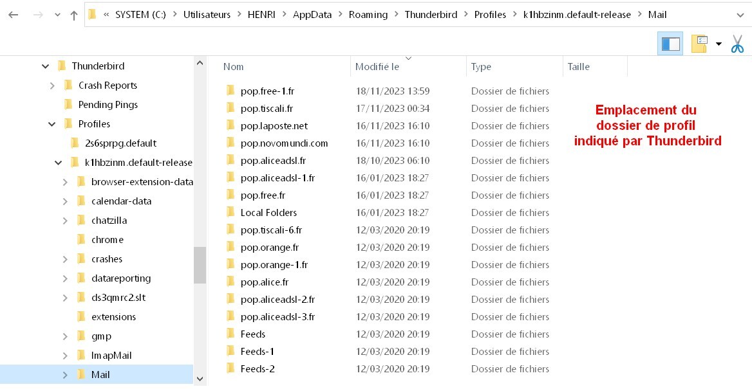Open the view options dropdown arrow
The height and width of the screenshot is (389, 752).
(719, 44)
